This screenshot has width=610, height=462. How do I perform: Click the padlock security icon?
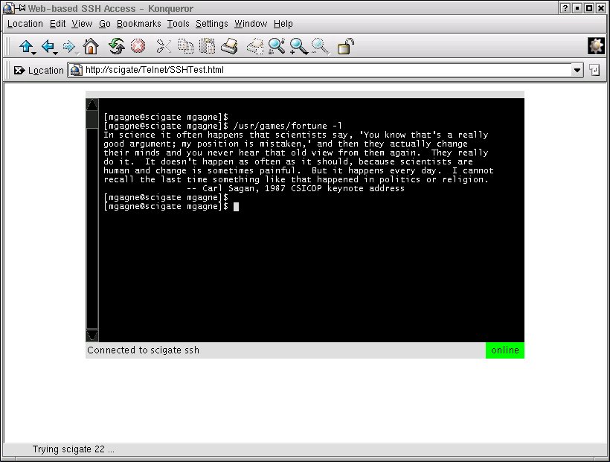[x=345, y=47]
